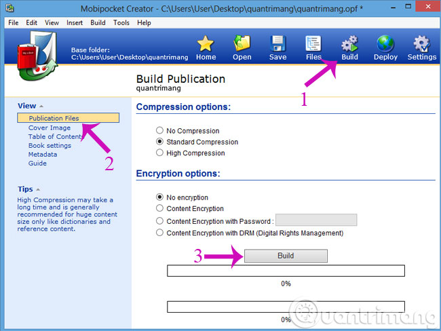Select Standard Compression option

159,142
